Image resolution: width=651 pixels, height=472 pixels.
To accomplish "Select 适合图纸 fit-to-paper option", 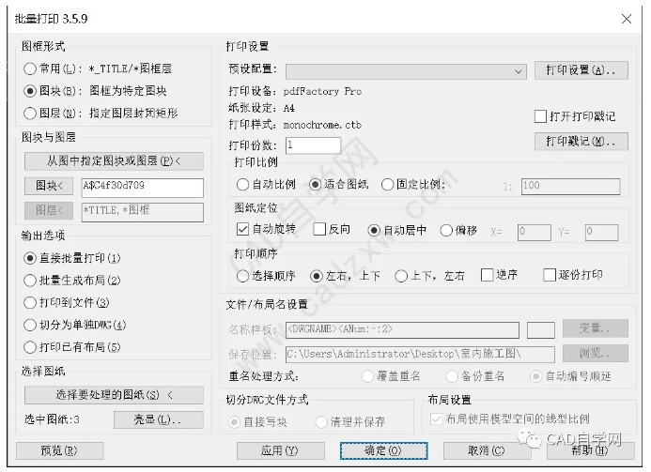I will (315, 185).
